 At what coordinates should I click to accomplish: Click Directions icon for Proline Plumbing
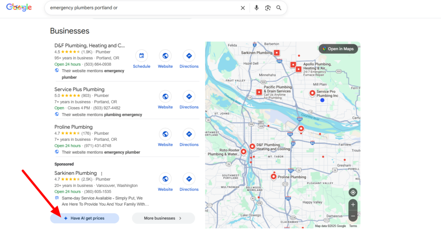(189, 134)
